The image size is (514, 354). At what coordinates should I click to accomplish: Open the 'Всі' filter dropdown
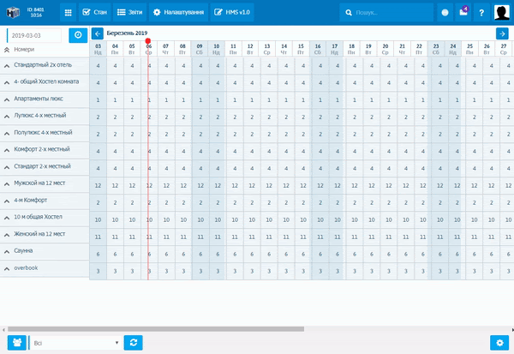coord(75,342)
